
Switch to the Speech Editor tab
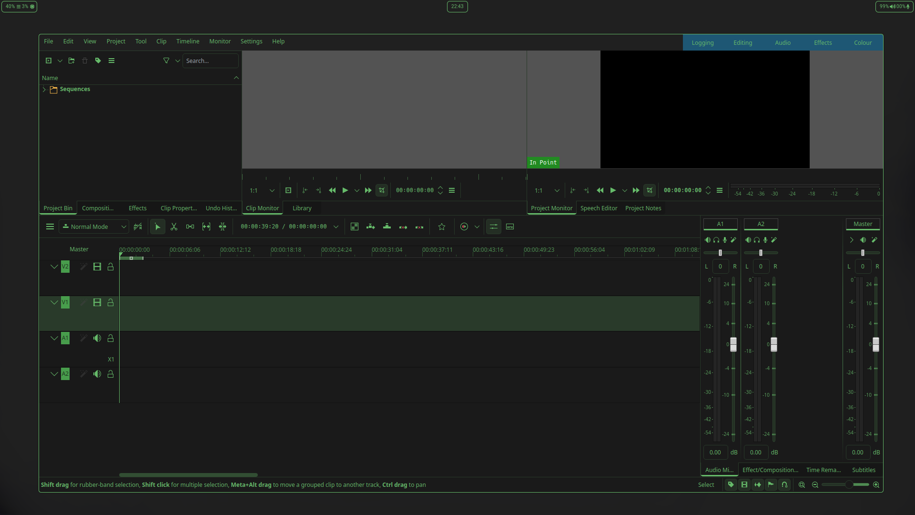[599, 208]
